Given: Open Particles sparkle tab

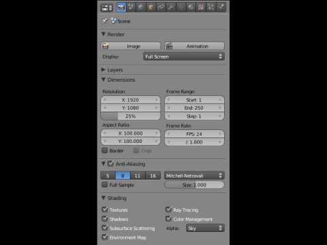Looking at the screenshot, I should (x=211, y=7).
